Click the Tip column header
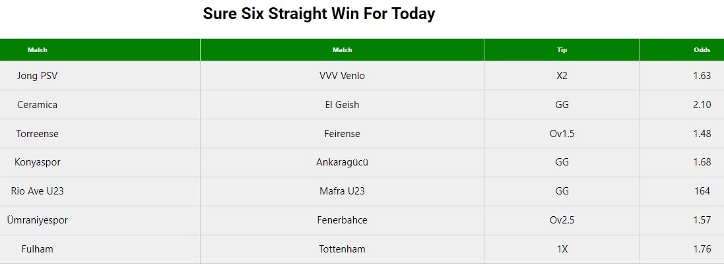This screenshot has height=265, width=724. (562, 50)
